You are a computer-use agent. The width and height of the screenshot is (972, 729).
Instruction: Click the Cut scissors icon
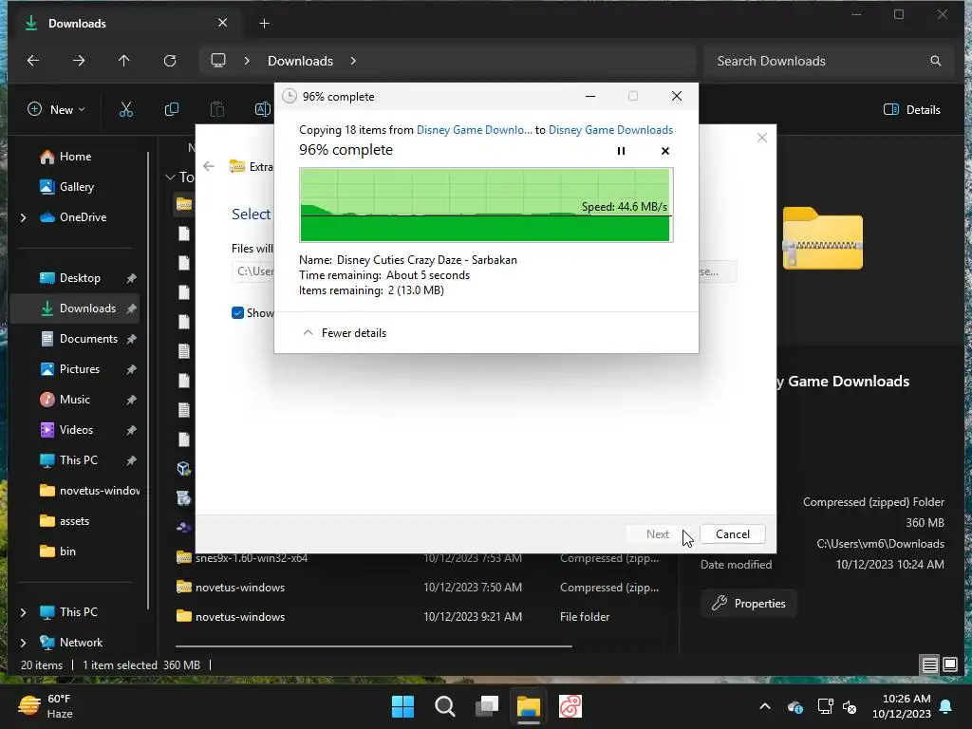click(126, 110)
